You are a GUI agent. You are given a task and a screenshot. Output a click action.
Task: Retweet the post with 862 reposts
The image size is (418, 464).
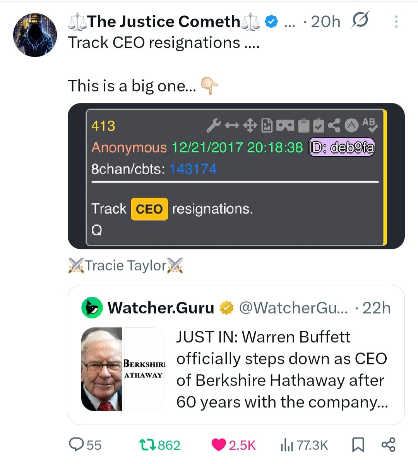(147, 445)
